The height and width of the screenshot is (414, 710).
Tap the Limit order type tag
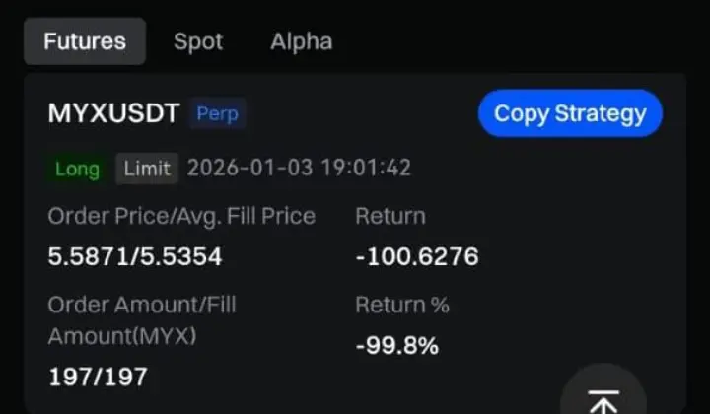click(x=147, y=169)
